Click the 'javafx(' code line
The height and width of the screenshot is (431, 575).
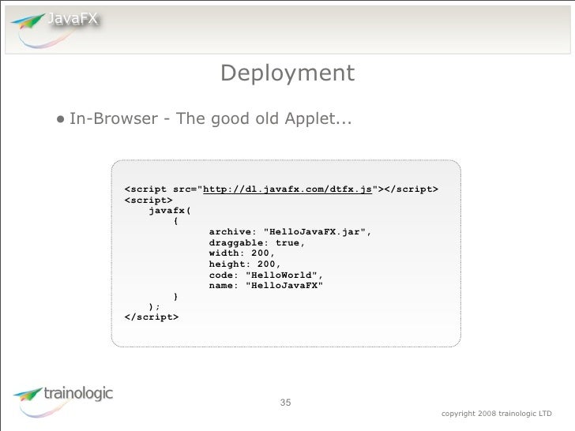click(x=170, y=211)
